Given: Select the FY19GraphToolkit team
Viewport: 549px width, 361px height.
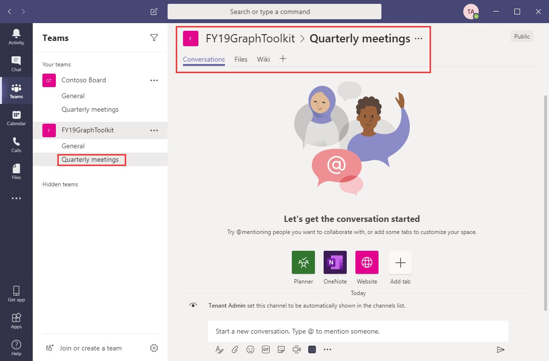Looking at the screenshot, I should [100, 130].
